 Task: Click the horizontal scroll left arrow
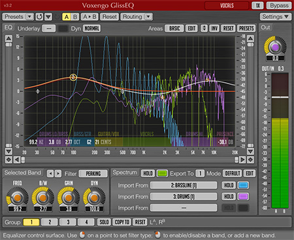point(17,160)
